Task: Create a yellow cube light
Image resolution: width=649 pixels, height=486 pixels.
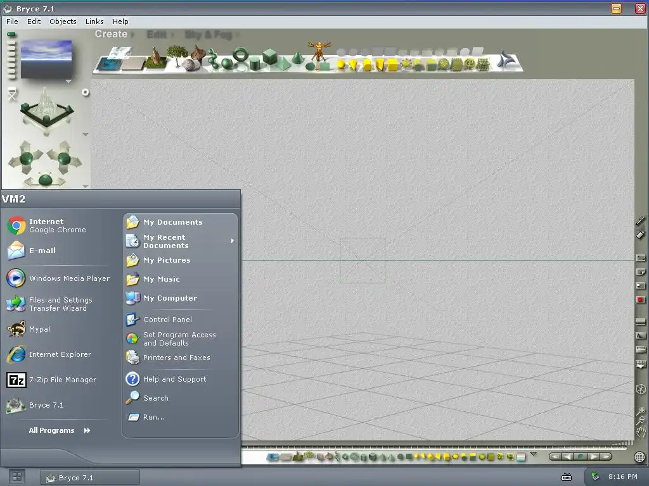Action: [x=392, y=65]
